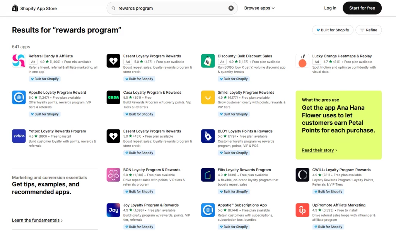Screen dimensions: 396x234
Task: Open Smile yellow app icon
Action: coord(208,97)
